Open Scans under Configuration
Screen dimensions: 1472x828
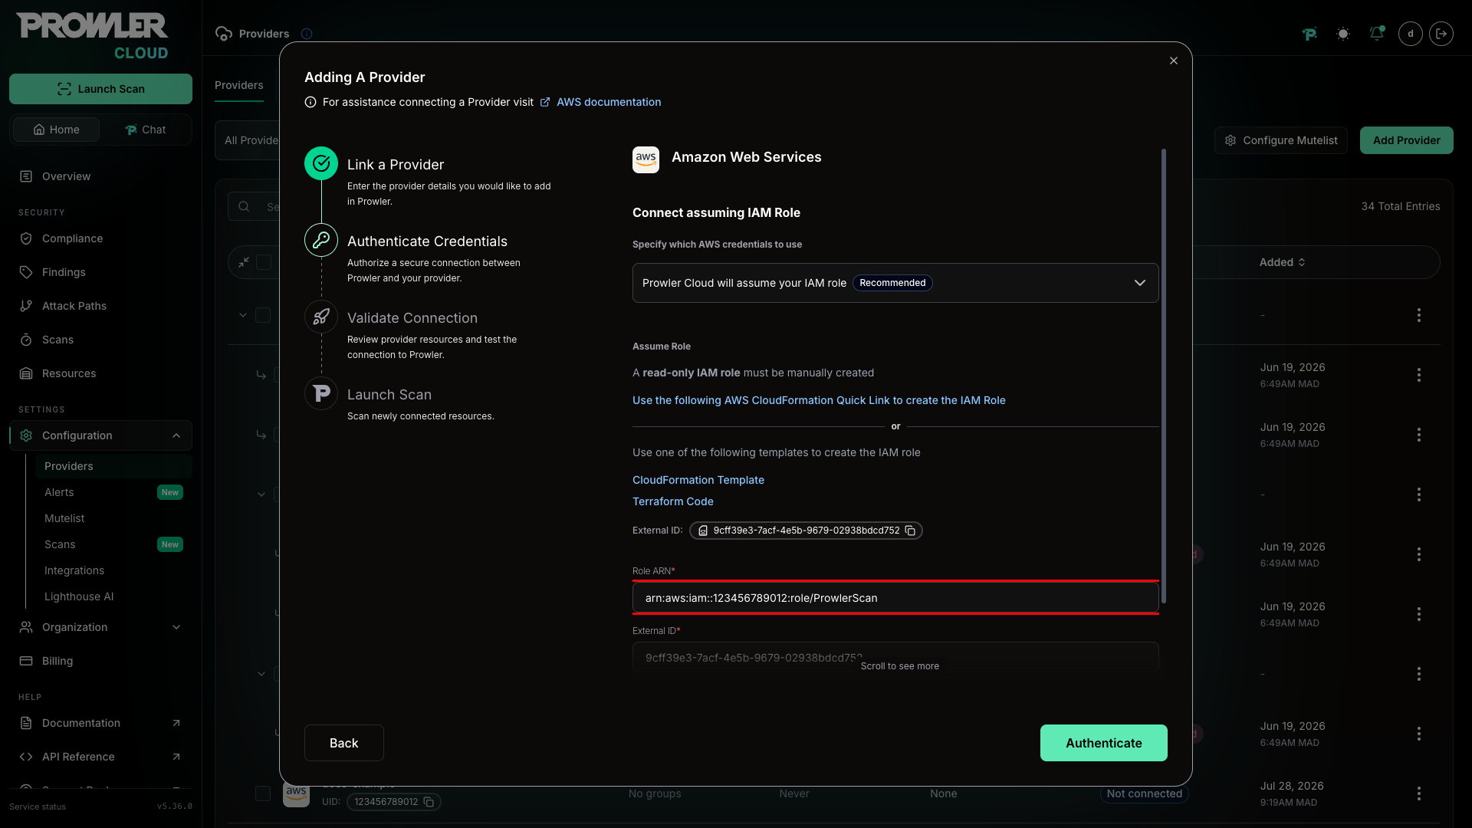pos(113,544)
